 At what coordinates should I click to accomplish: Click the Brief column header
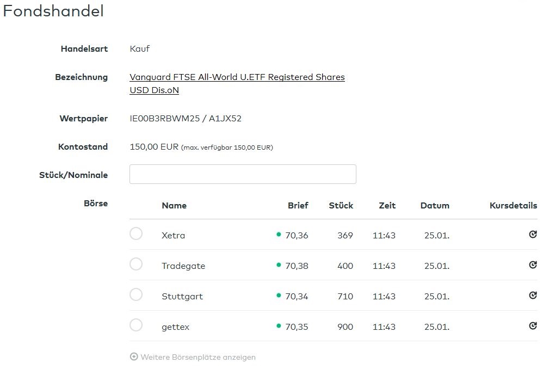pyautogui.click(x=298, y=206)
